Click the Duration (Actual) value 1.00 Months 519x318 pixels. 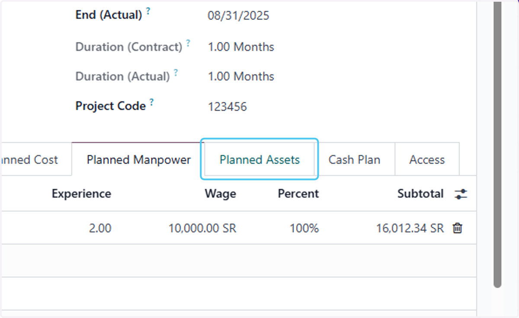241,76
